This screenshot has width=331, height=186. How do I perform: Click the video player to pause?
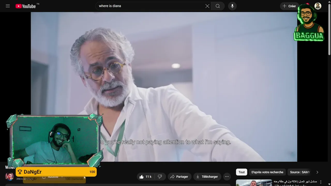point(164,87)
